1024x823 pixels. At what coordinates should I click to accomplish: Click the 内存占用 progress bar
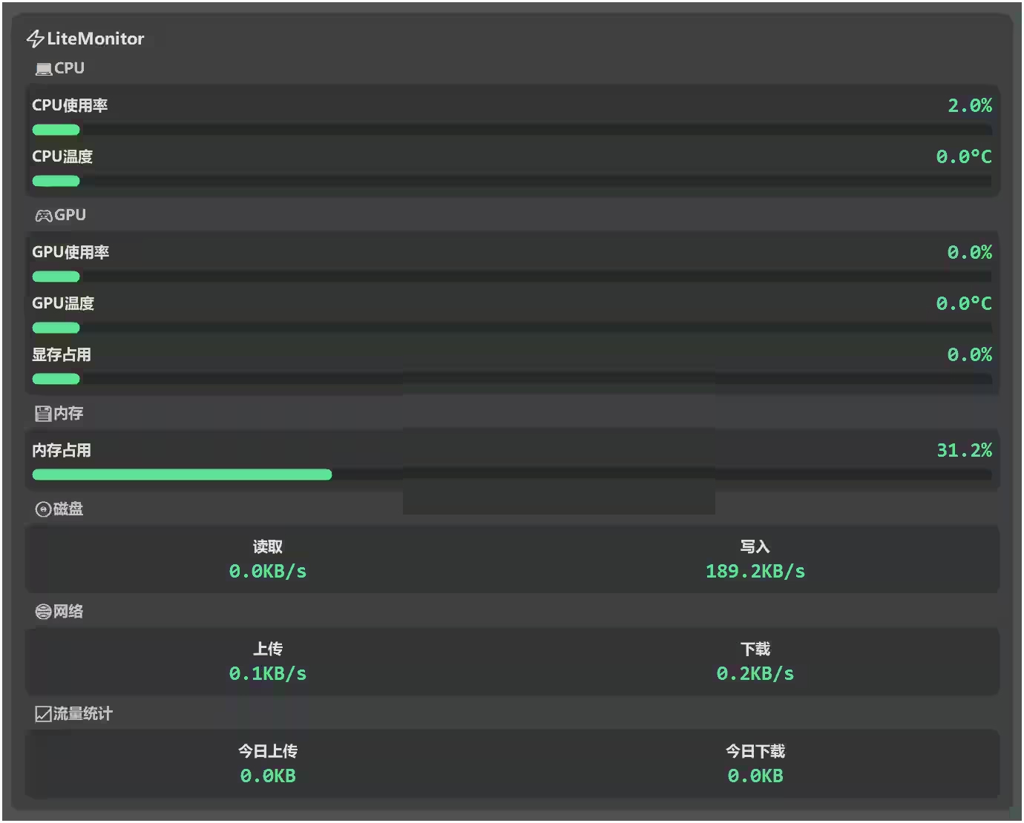coord(512,475)
